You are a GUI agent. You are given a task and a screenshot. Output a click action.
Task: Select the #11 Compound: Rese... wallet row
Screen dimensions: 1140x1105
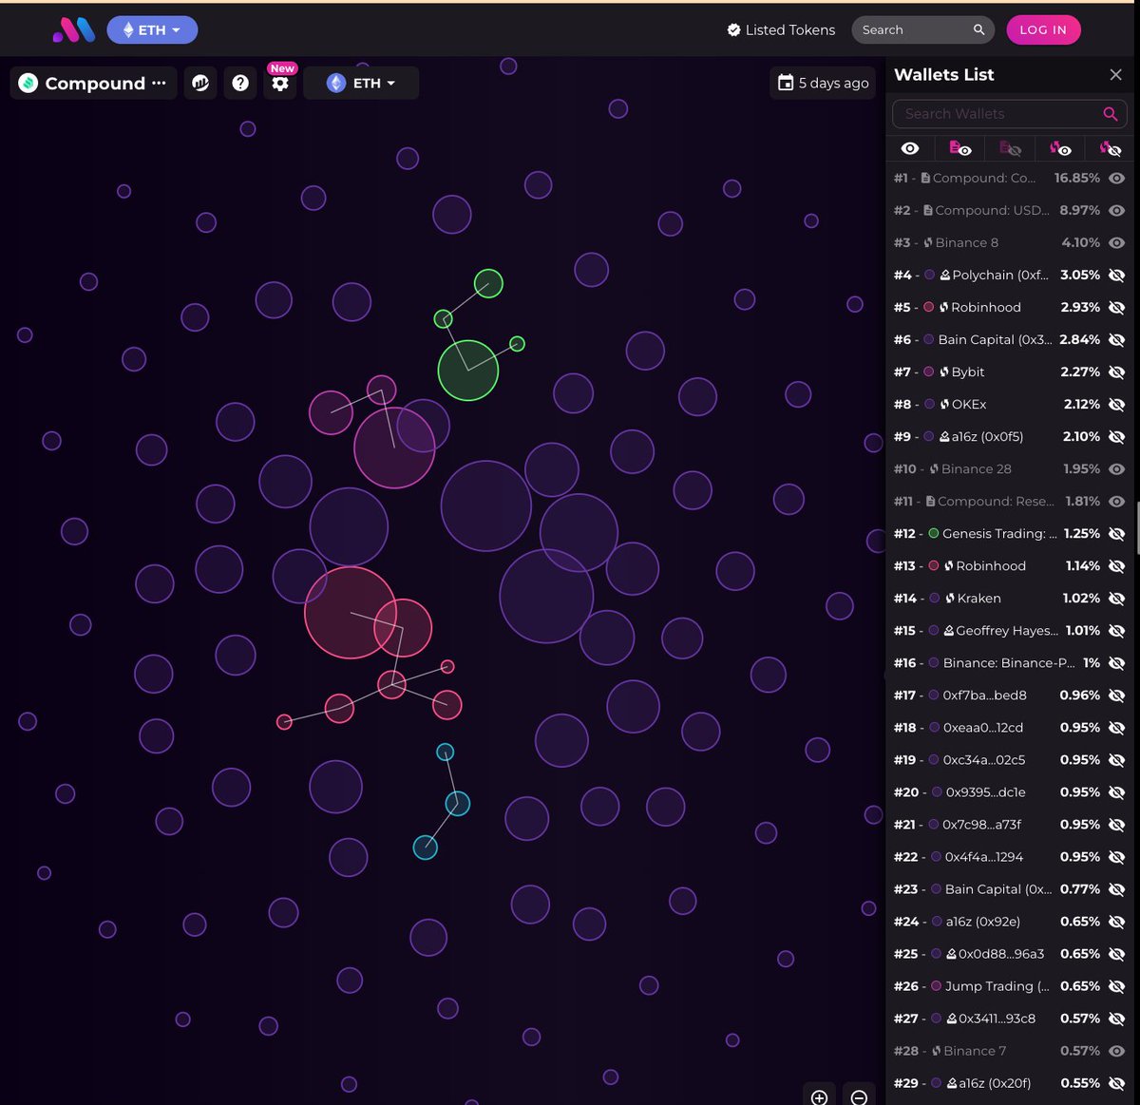1009,501
